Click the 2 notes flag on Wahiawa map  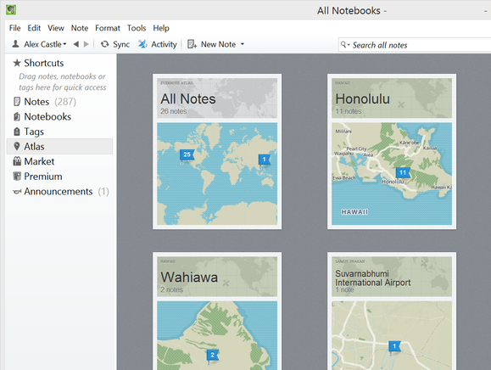(x=212, y=355)
